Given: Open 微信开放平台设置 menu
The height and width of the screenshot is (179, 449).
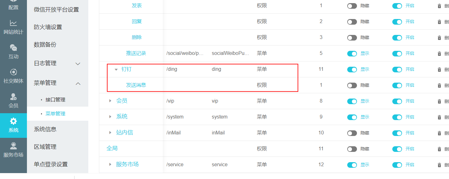Looking at the screenshot, I should click(x=56, y=10).
